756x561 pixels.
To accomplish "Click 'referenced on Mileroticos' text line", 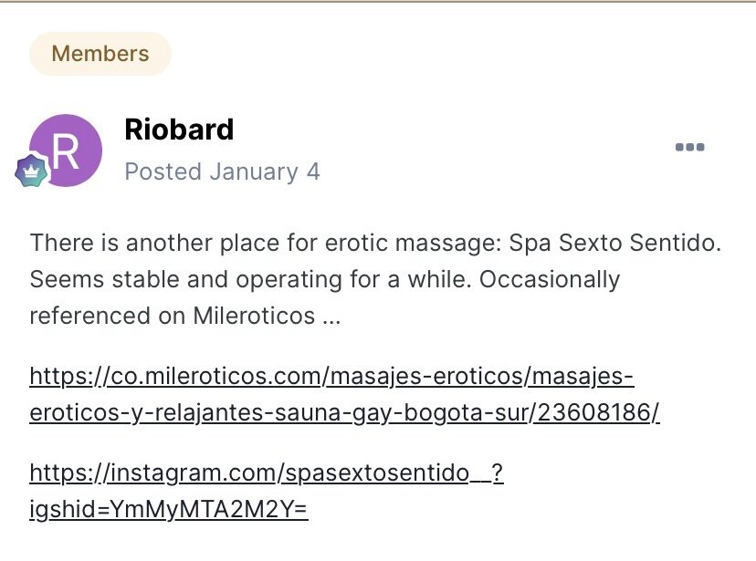I will [185, 316].
